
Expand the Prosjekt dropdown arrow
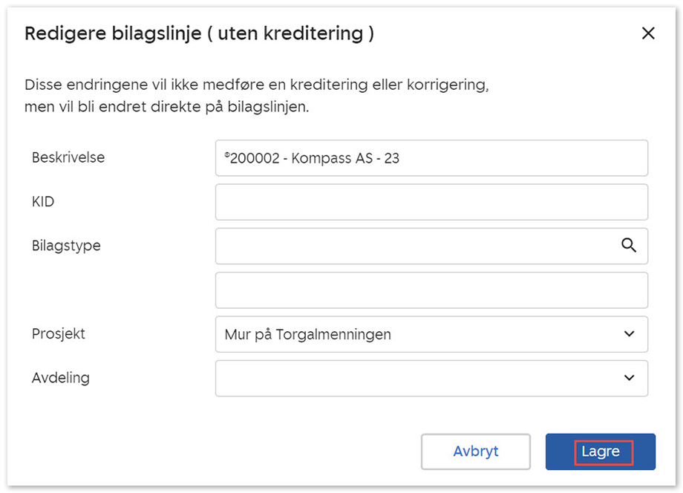pyautogui.click(x=629, y=334)
